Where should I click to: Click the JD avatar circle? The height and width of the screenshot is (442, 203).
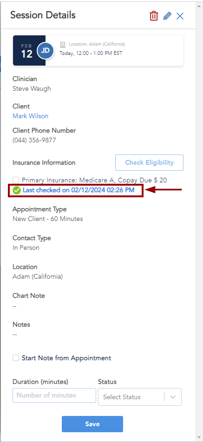tap(46, 51)
